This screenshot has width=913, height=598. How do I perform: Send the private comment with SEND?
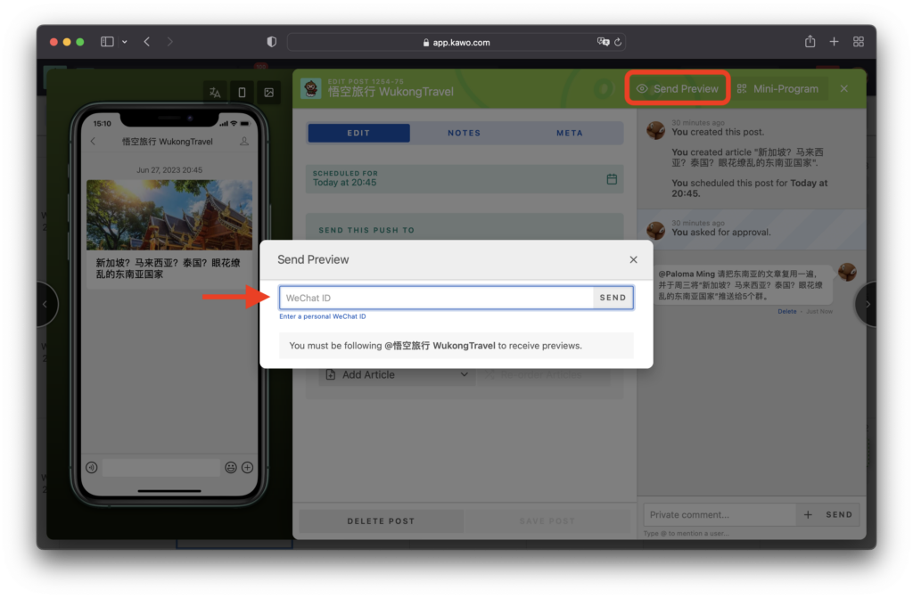839,515
